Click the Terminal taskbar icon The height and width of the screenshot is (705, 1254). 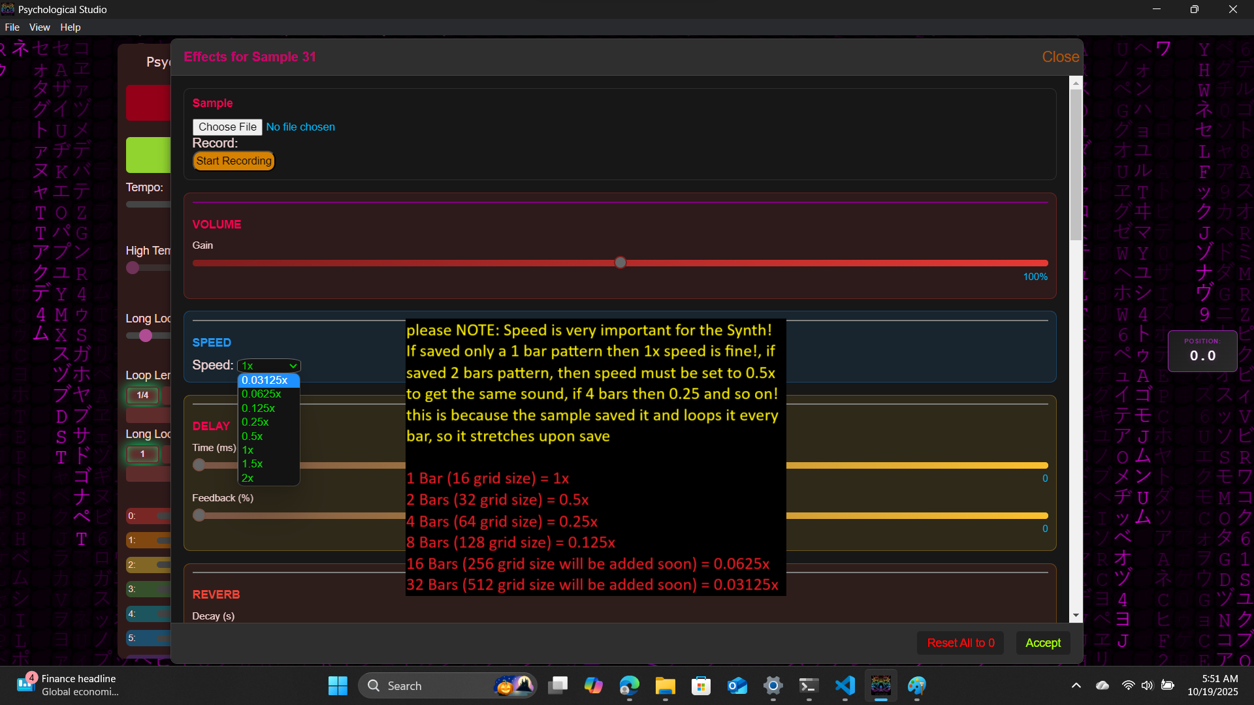[x=809, y=685]
